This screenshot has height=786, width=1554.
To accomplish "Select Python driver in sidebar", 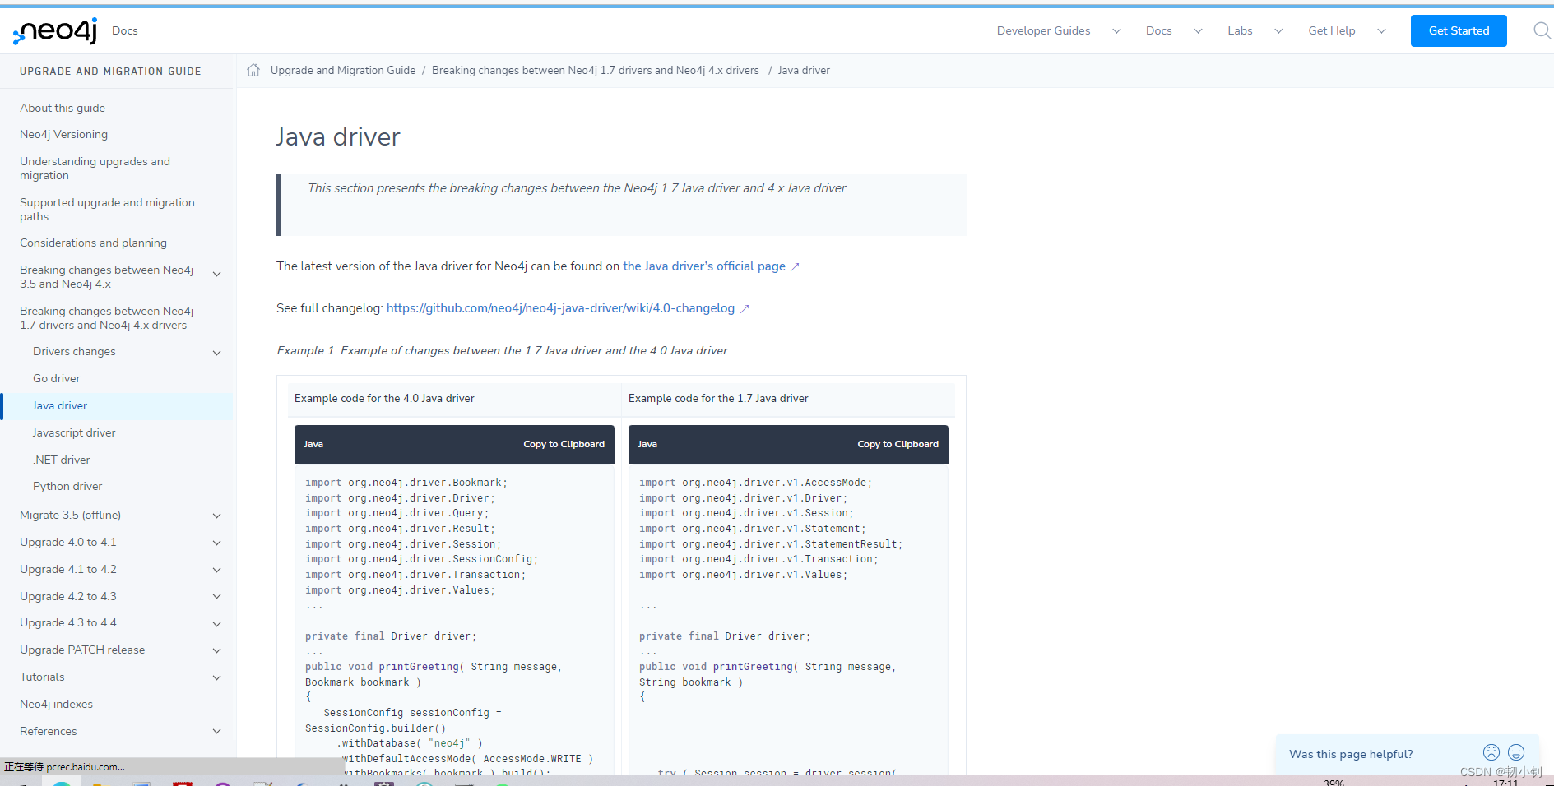I will (x=67, y=486).
